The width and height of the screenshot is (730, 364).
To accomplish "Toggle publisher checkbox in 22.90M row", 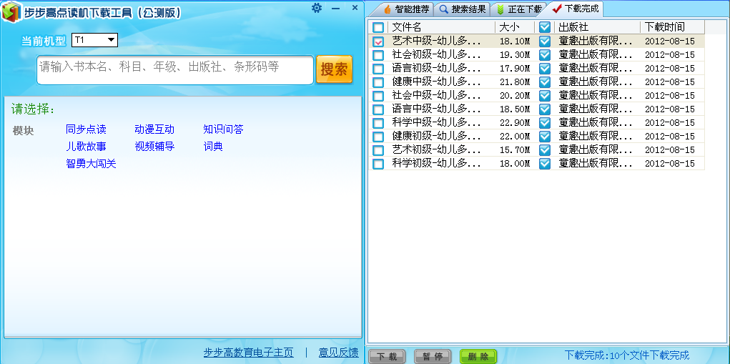I will coord(545,123).
